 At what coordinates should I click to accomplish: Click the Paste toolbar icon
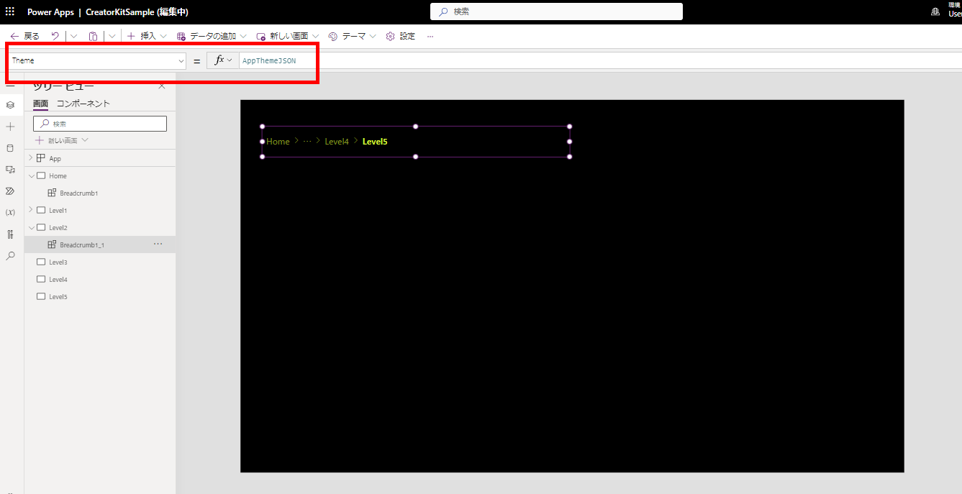(93, 35)
